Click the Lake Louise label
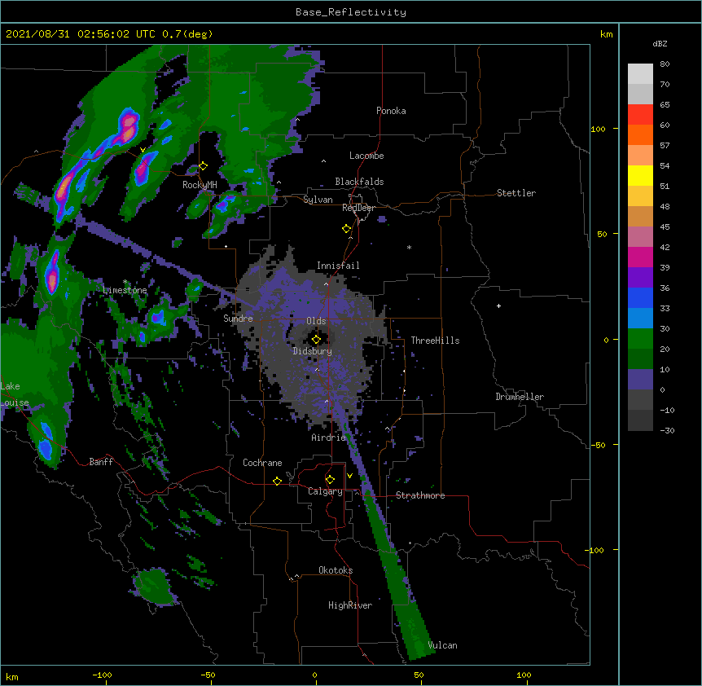 [15, 394]
